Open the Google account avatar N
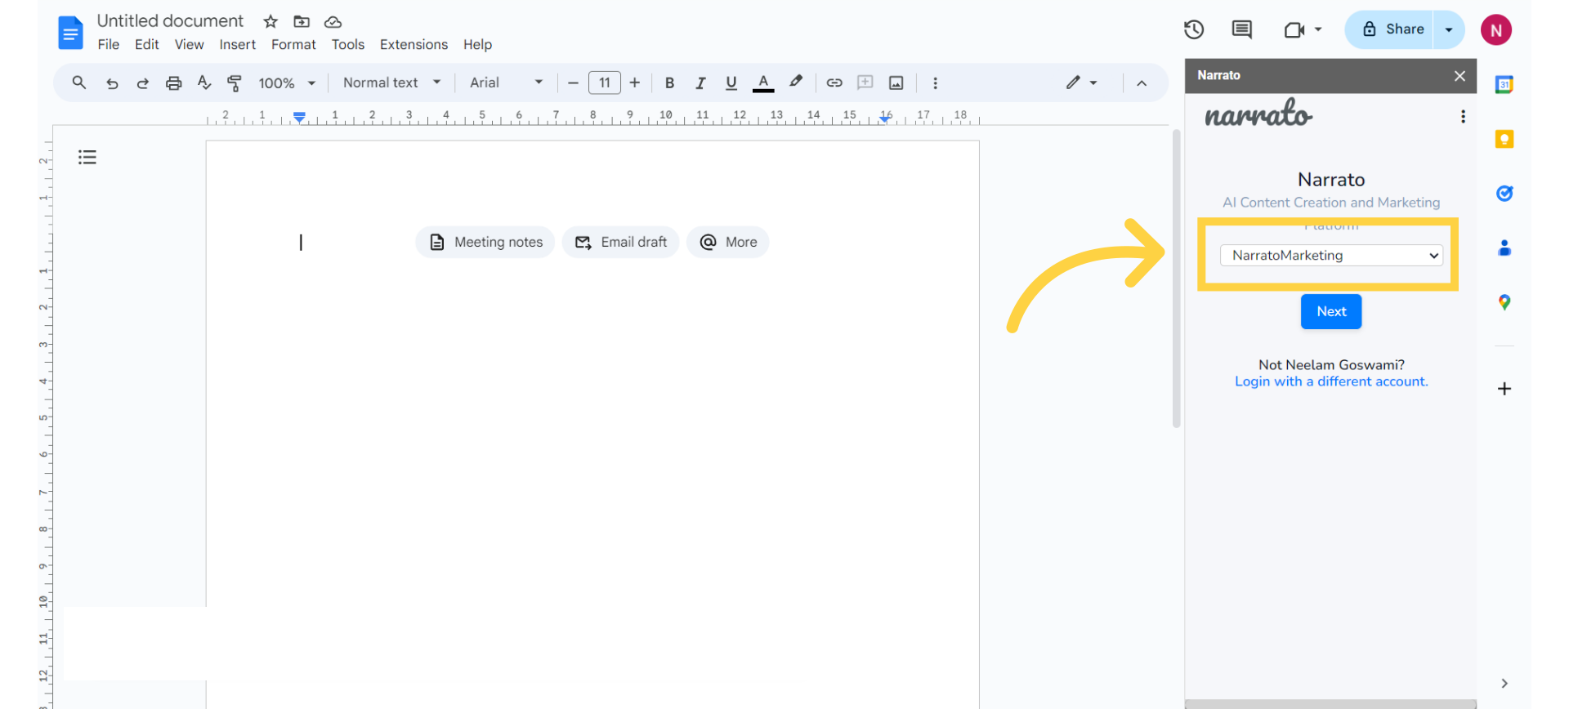 click(x=1496, y=30)
